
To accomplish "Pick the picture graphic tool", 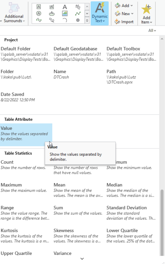I will pyautogui.click(x=65, y=13).
